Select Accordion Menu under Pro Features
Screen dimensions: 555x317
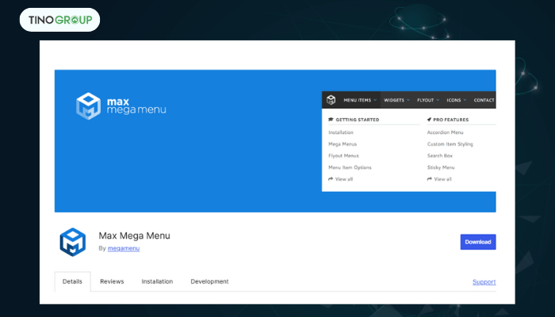pos(444,132)
